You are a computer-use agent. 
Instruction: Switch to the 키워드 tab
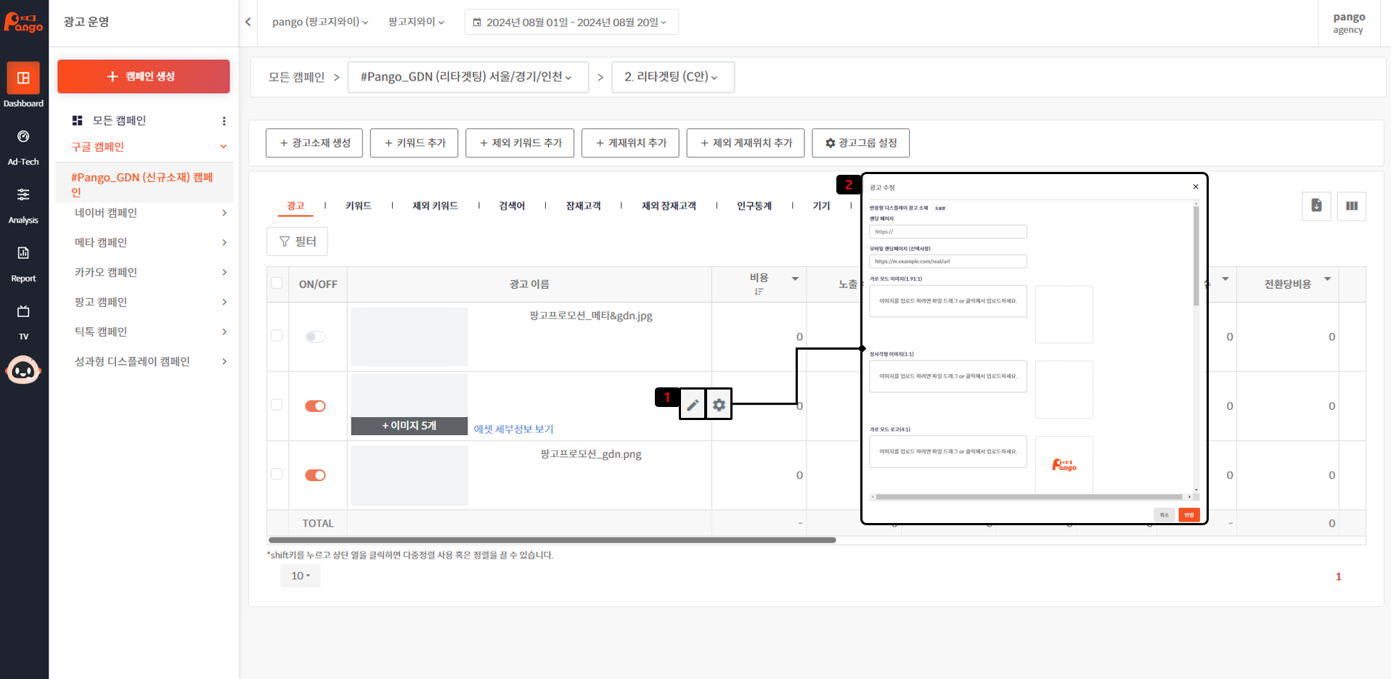tap(359, 206)
